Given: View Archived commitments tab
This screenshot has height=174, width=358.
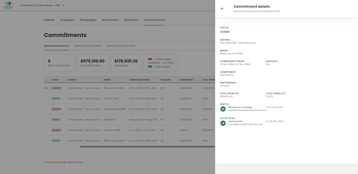Looking at the screenshot, I should point(121,46).
